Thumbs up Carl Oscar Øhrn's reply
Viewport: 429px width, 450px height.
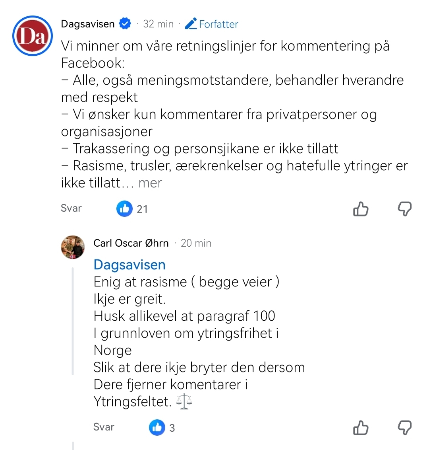click(x=361, y=428)
